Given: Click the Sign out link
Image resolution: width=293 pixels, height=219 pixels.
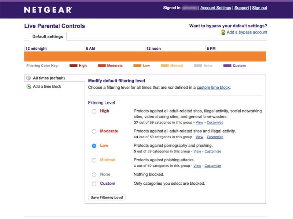Looking at the screenshot, I should point(260,8).
